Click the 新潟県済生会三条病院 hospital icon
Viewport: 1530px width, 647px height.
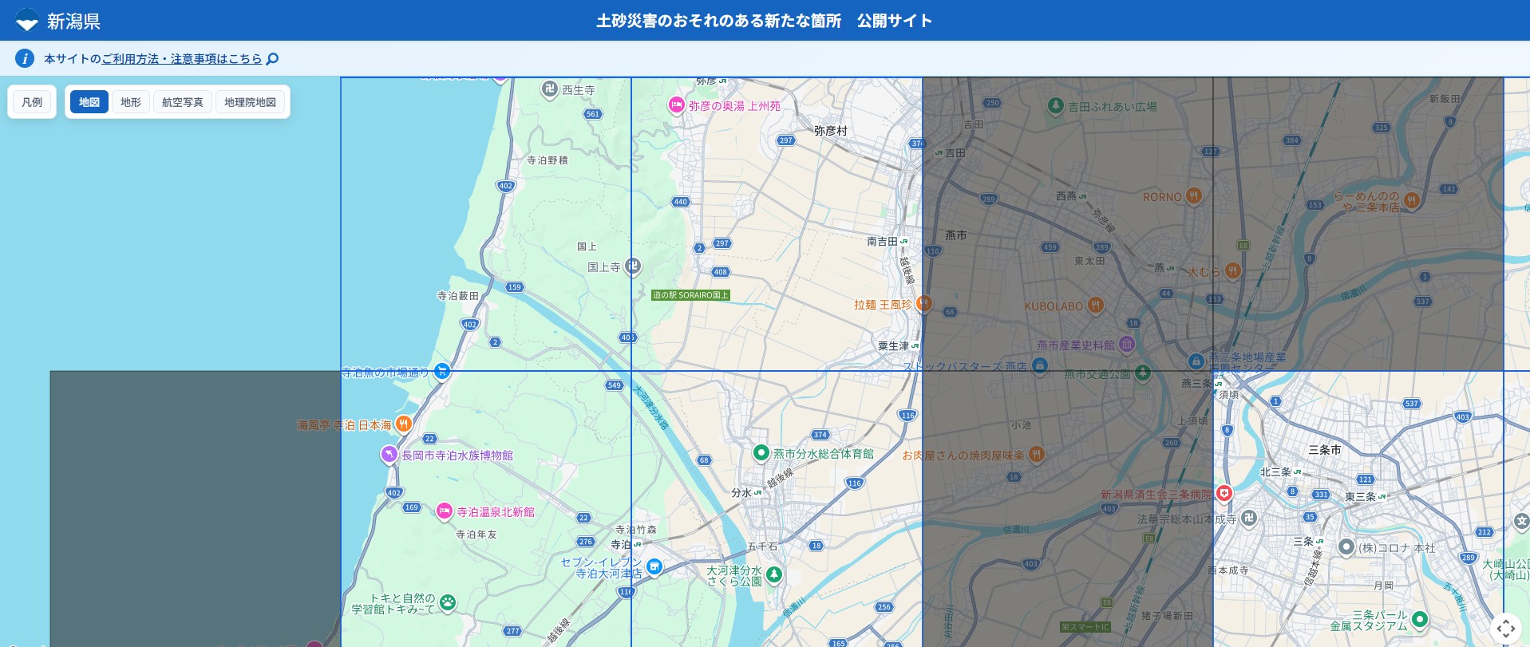(1224, 493)
